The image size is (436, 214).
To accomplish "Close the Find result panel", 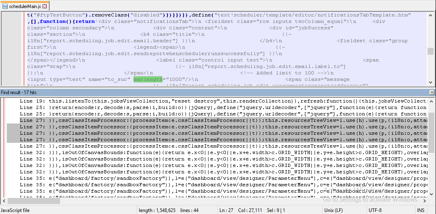I will click(432, 92).
